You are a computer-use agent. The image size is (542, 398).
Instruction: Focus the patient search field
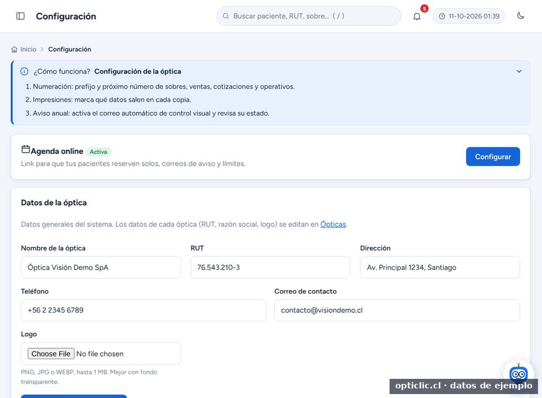(309, 16)
